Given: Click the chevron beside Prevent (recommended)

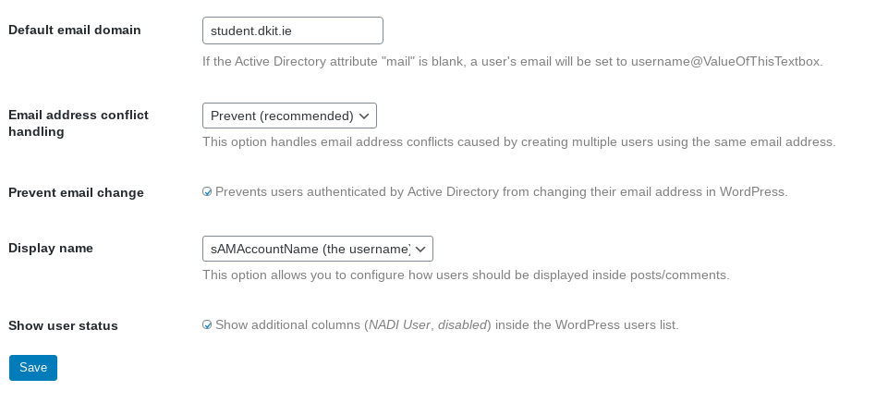Looking at the screenshot, I should [x=364, y=116].
